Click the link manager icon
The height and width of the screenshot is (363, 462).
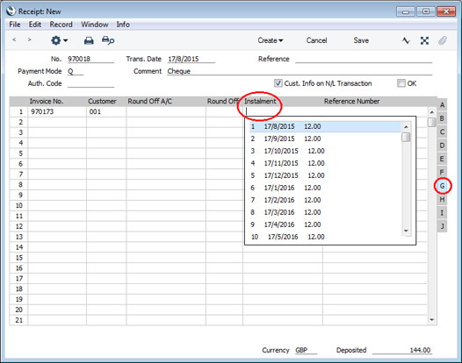coord(424,40)
